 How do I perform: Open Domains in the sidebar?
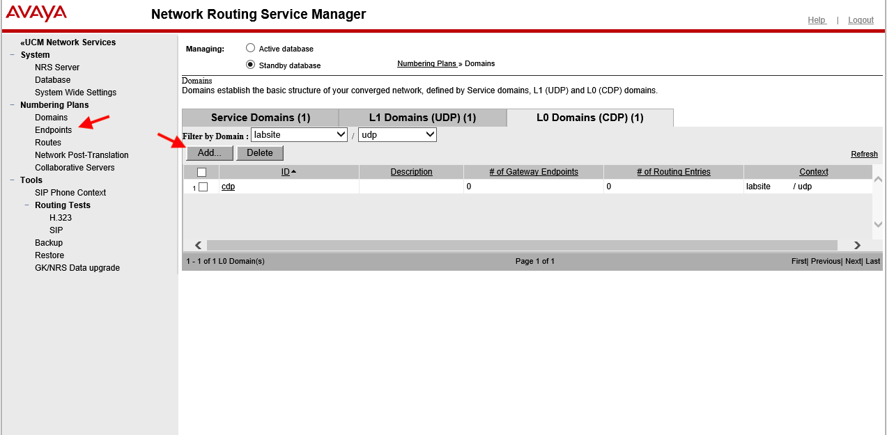click(52, 118)
